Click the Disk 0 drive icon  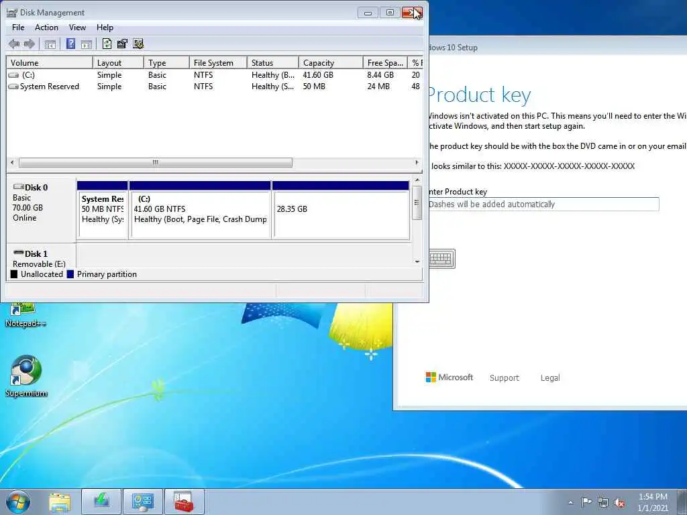click(x=18, y=186)
